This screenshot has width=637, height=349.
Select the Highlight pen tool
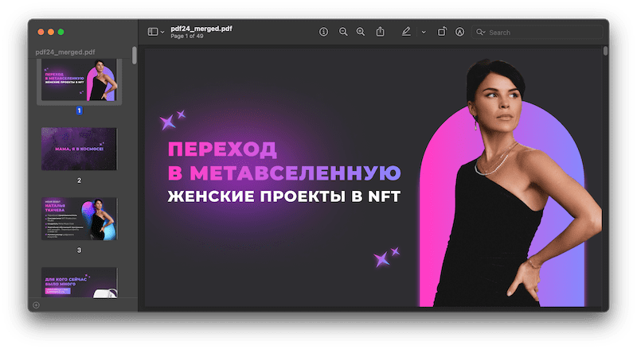[x=406, y=32]
